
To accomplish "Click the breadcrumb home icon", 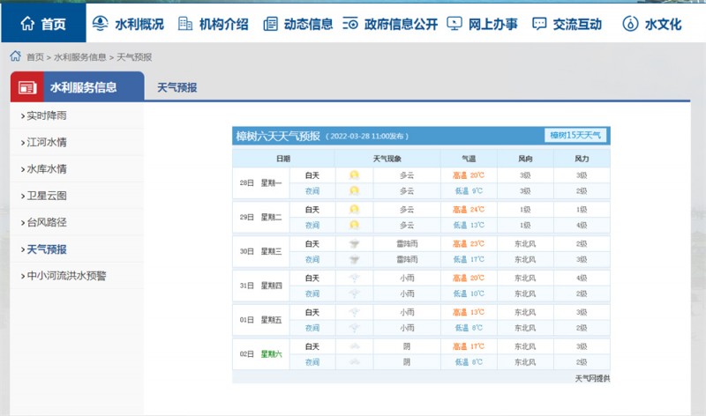I will coord(15,56).
